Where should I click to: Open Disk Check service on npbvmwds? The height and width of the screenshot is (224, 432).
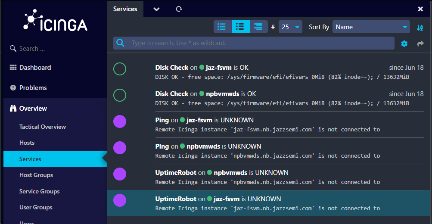click(172, 93)
